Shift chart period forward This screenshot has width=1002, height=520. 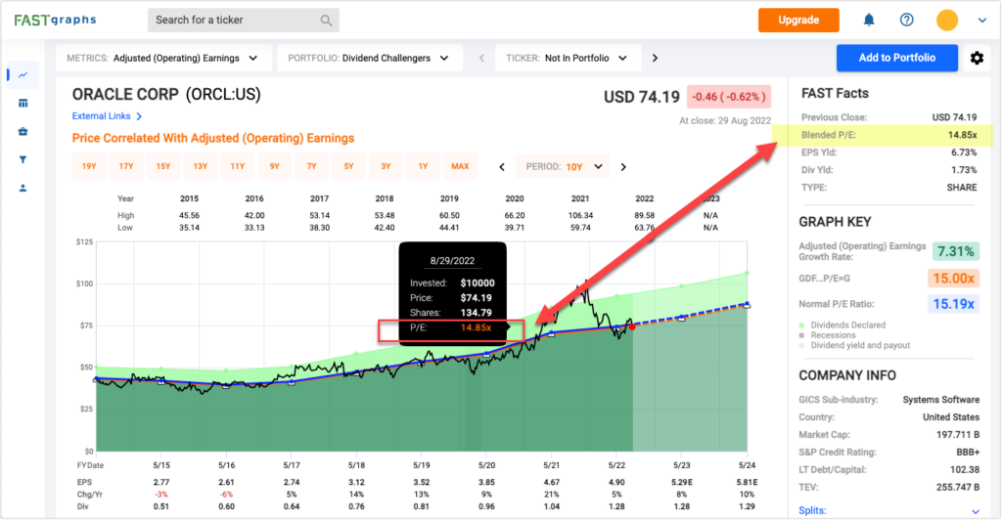pos(623,167)
